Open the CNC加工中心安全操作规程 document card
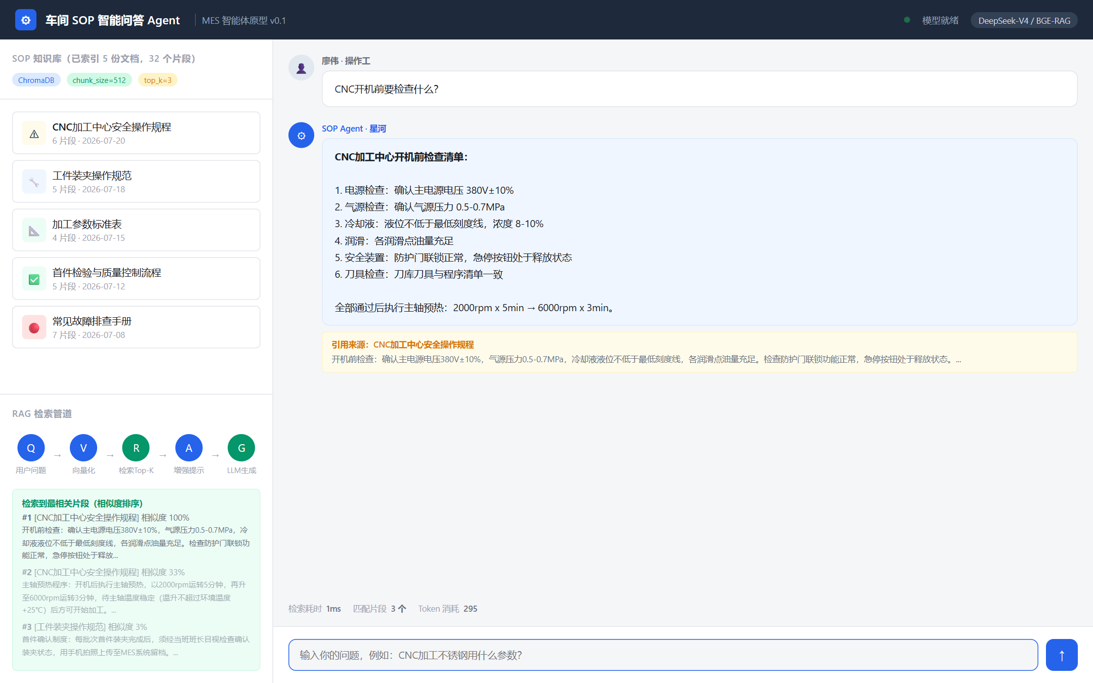Viewport: 1093px width, 683px height. pos(136,133)
